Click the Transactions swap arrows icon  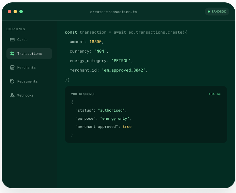12,54
